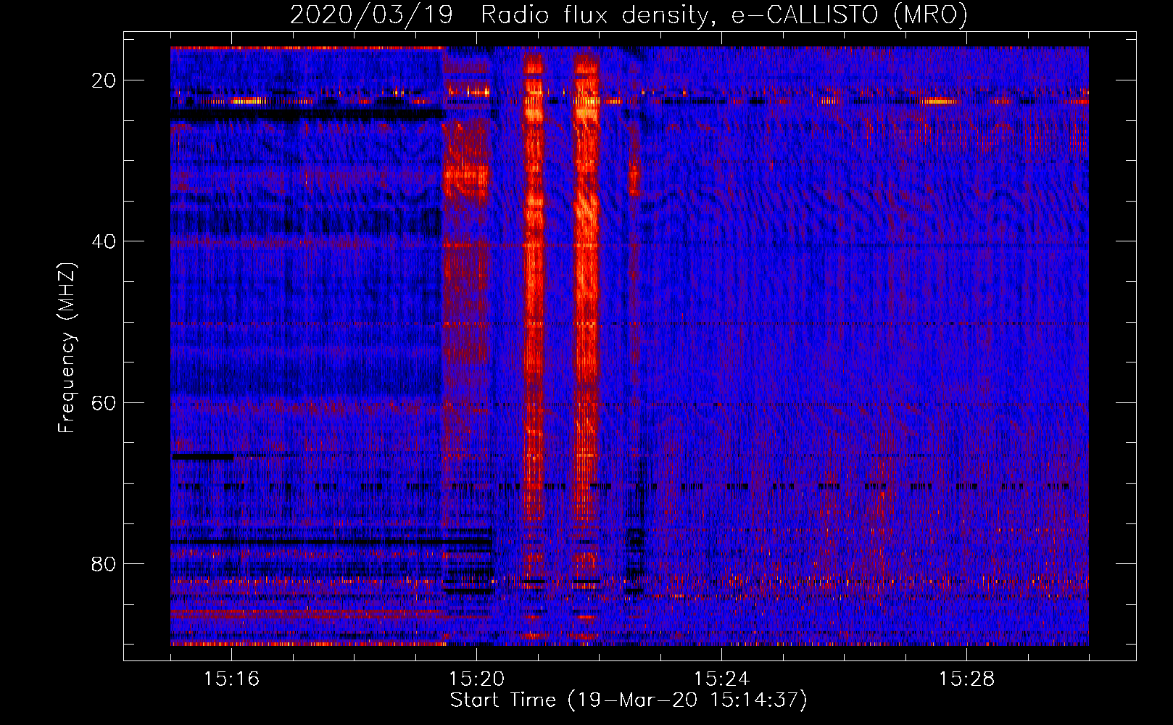
Task: Click the '20' frequency tick label
Action: 104,80
